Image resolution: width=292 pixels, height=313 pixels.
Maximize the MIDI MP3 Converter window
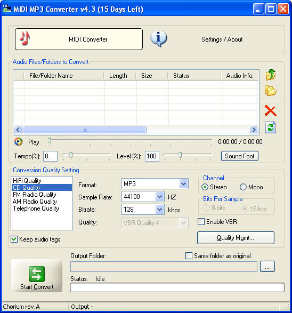click(271, 9)
